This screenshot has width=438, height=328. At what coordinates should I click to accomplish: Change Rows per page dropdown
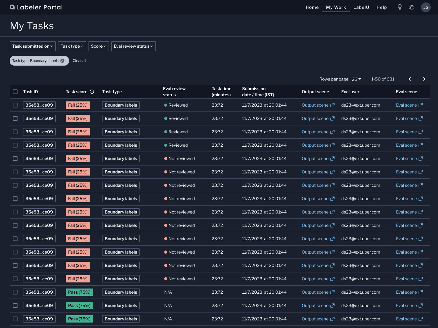click(x=356, y=79)
